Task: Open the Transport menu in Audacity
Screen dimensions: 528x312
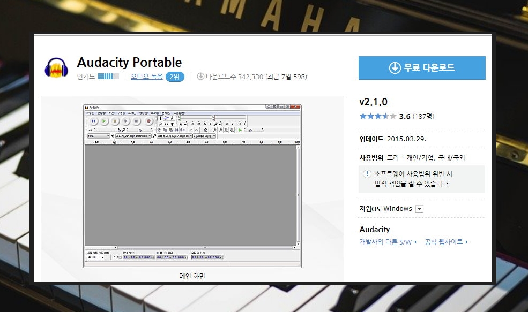Action: [121, 113]
